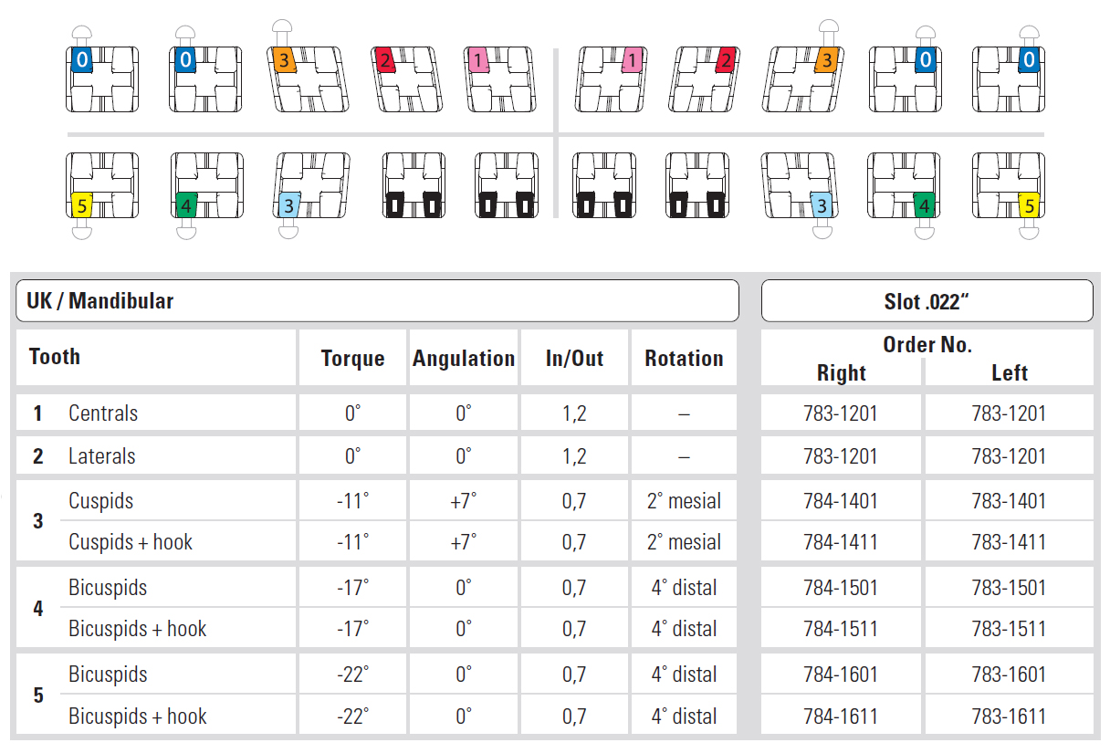Select the leftmost blue 0 bracket
This screenshot has width=1110, height=753.
click(103, 78)
